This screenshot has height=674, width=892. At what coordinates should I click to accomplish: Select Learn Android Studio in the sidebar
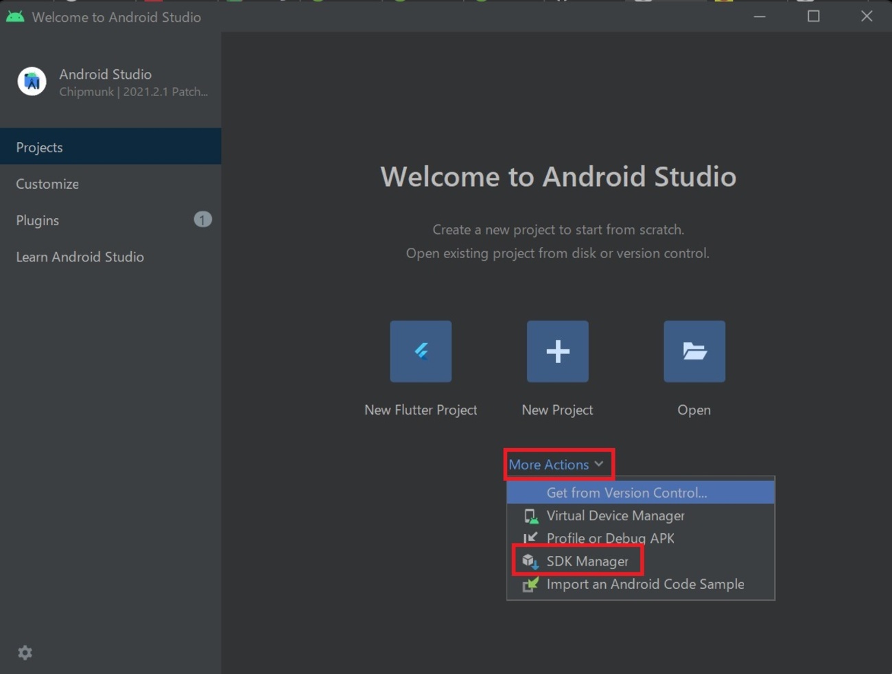click(80, 257)
